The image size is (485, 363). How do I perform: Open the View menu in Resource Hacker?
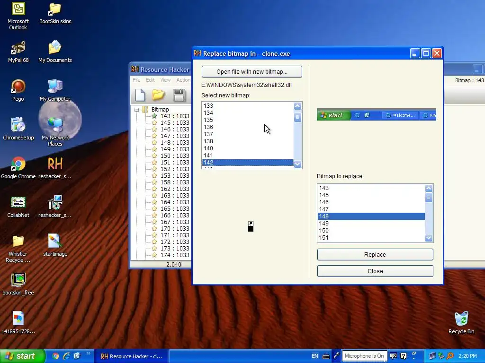(165, 80)
